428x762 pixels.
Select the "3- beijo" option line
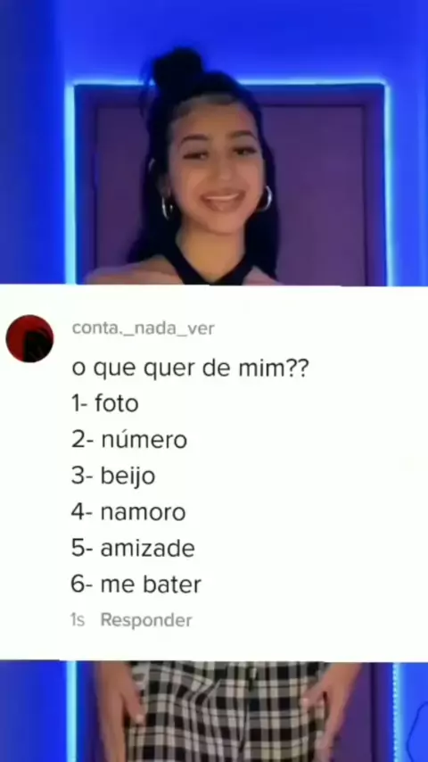click(x=113, y=476)
